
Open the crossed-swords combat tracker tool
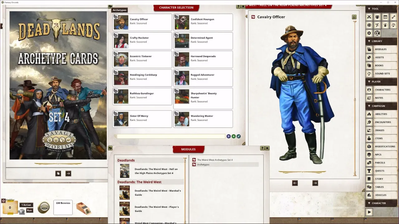(x=369, y=17)
